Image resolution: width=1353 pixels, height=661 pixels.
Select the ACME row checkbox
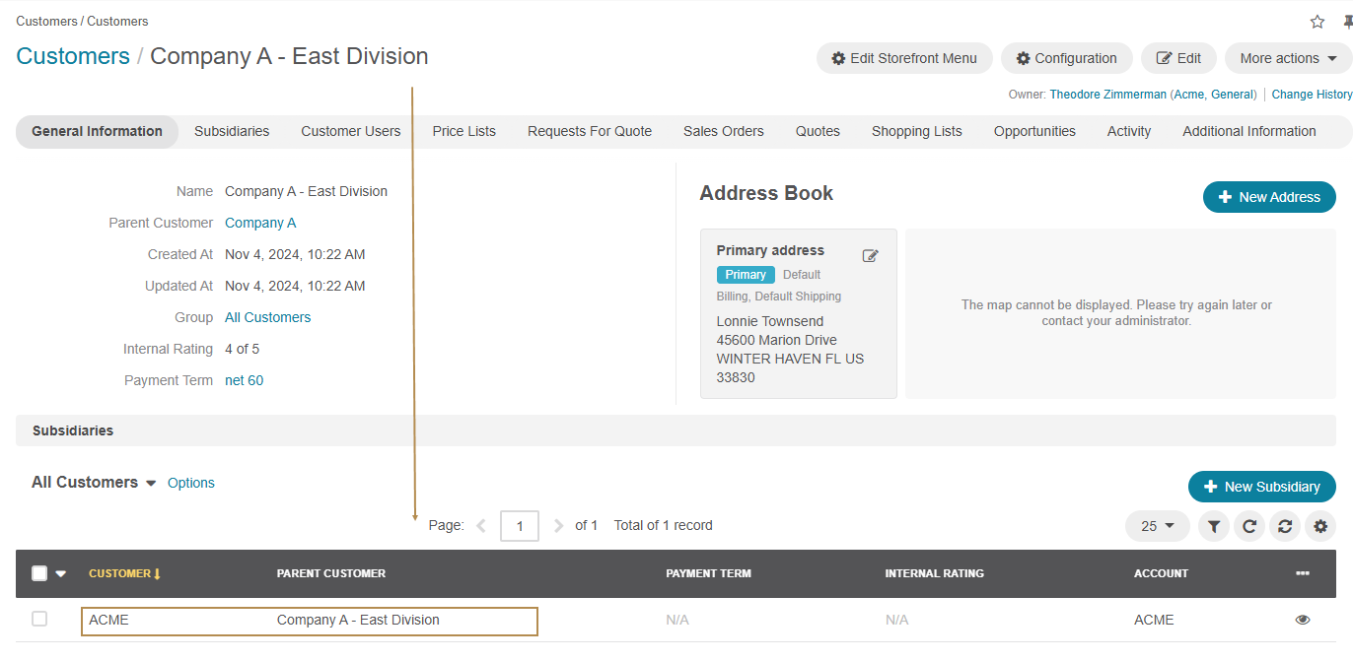tap(39, 619)
